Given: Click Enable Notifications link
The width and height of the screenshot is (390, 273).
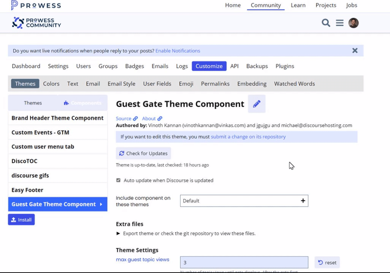Looking at the screenshot, I should tap(178, 51).
